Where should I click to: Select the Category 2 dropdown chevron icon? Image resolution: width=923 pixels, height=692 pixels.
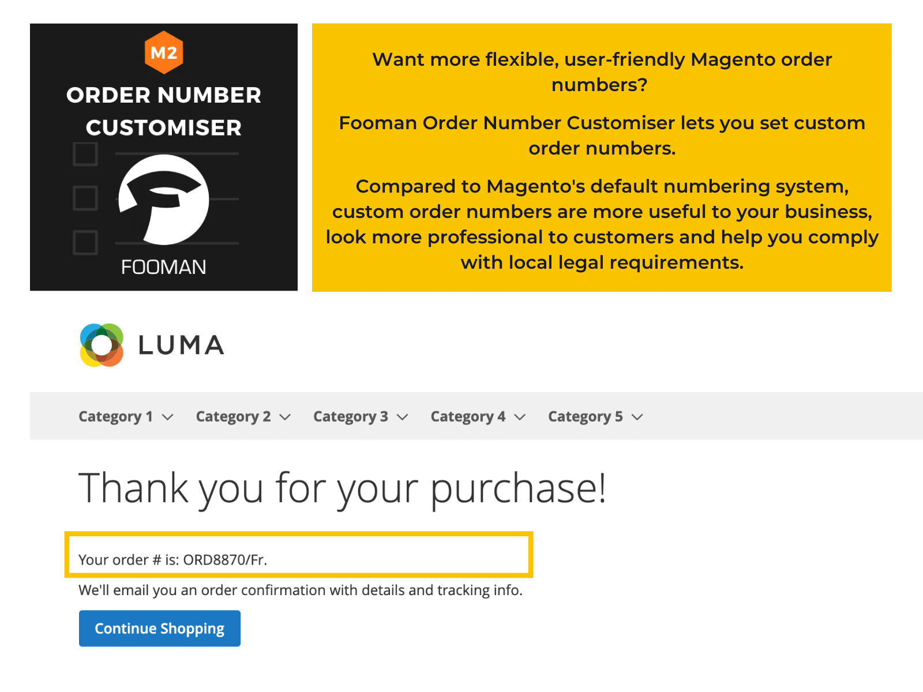point(285,416)
